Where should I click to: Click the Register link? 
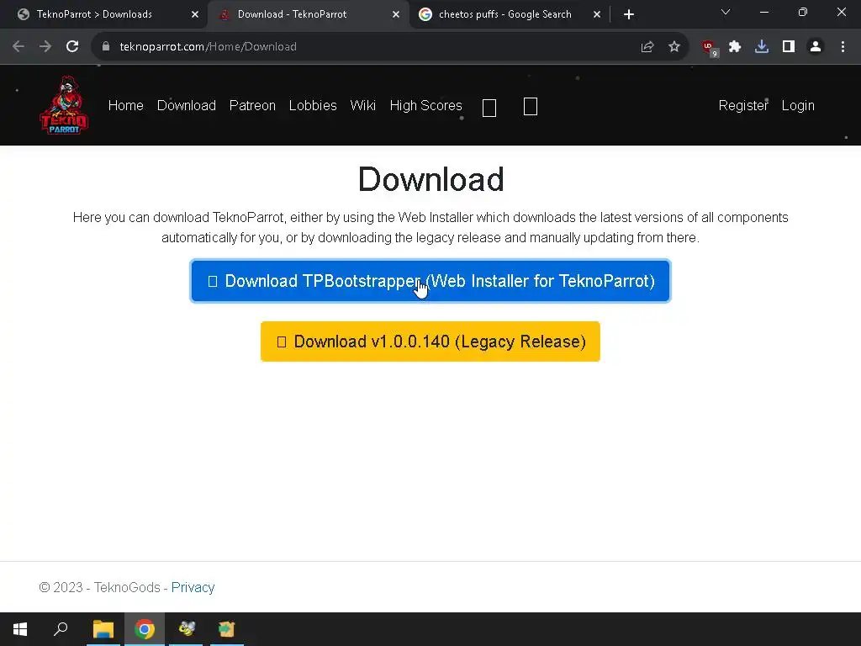743,105
